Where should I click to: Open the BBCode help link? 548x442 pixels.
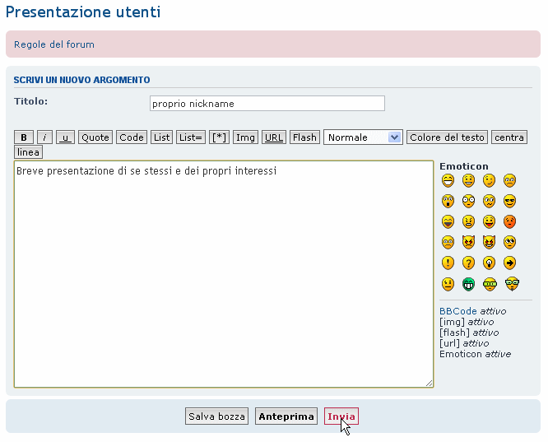(458, 311)
